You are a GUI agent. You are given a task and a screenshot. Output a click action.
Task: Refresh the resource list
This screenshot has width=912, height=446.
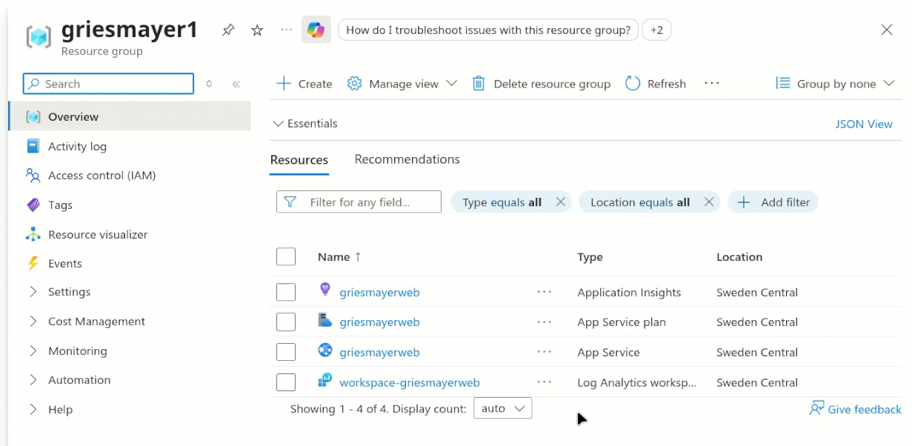click(x=656, y=84)
